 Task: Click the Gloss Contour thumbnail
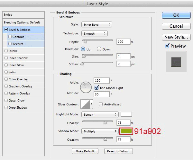tap(85, 104)
